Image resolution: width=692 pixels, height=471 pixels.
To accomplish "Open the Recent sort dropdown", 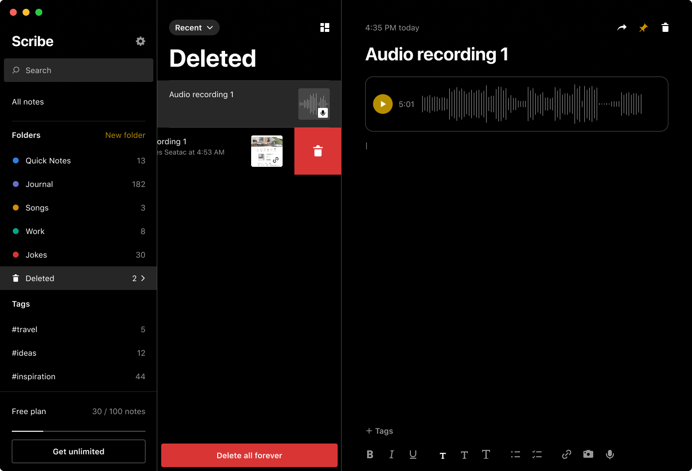I will coord(194,27).
